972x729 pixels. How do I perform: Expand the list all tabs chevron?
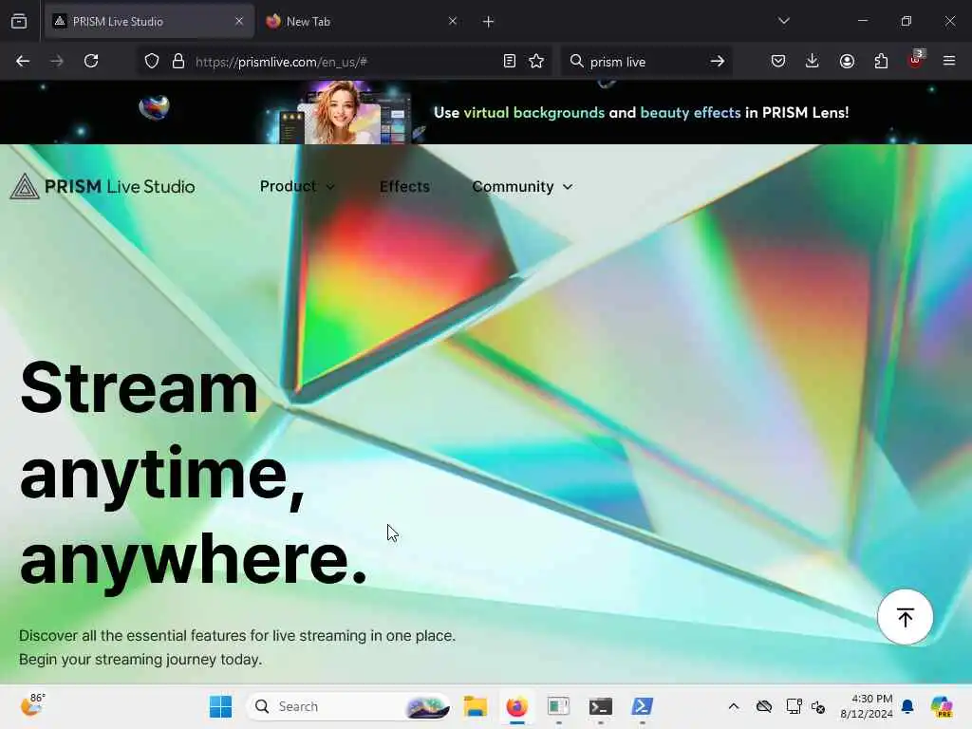783,21
